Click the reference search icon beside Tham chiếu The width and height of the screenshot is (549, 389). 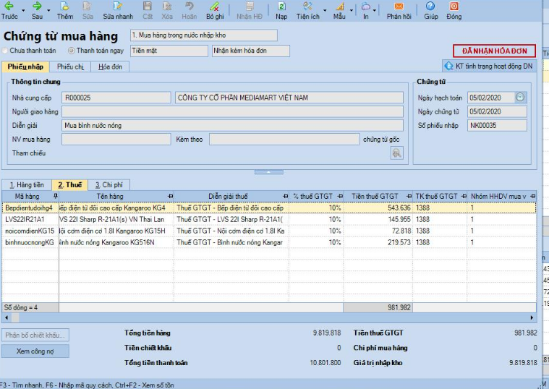396,153
